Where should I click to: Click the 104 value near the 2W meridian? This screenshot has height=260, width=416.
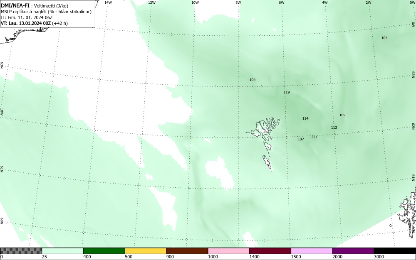coord(384,38)
